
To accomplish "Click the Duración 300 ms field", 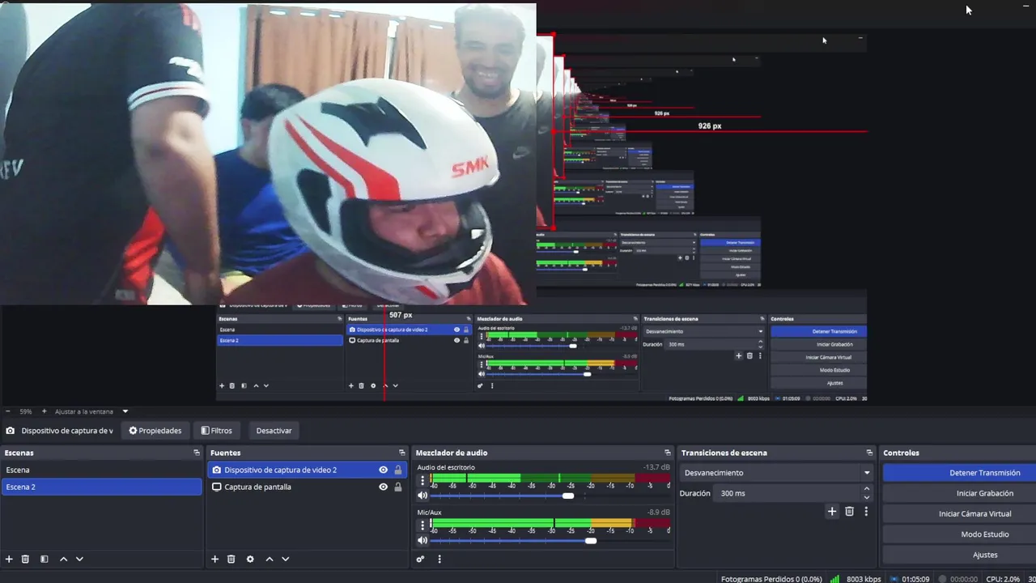I will coord(787,493).
